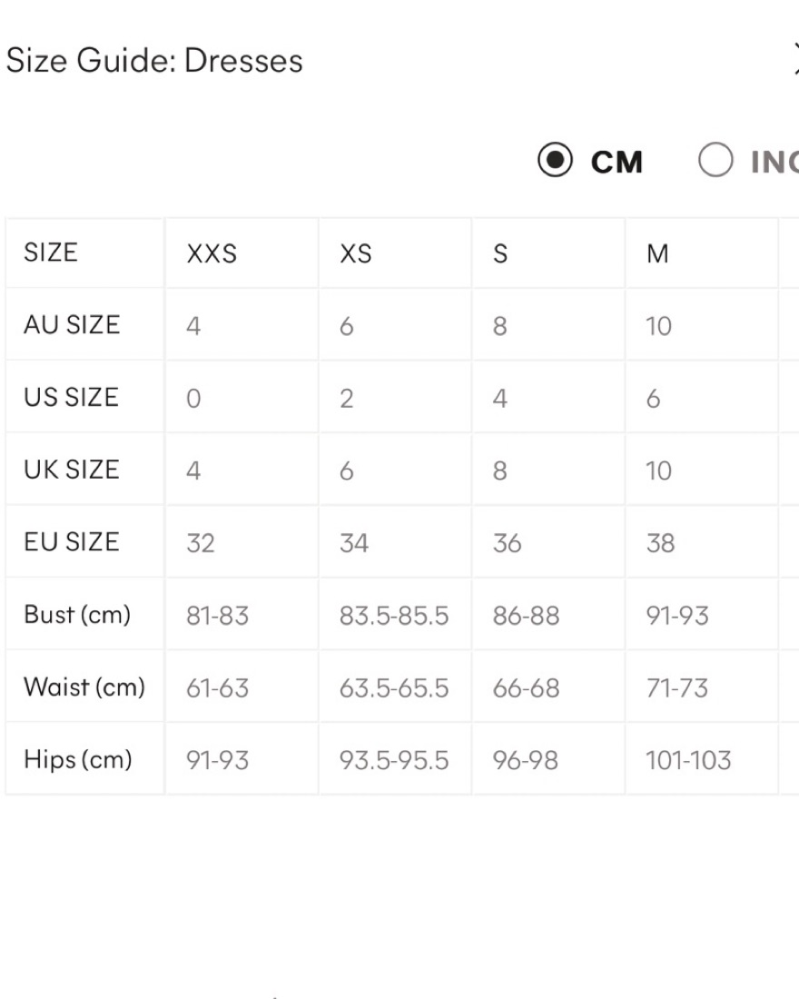Screen dimensions: 799x999
Task: Click the EU SIZE row label
Action: pos(72,542)
